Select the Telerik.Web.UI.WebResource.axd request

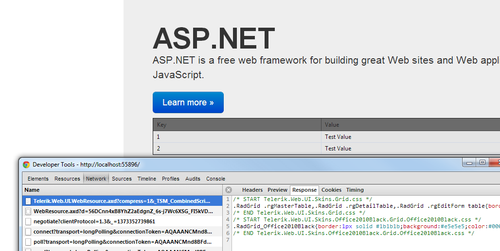(x=123, y=201)
